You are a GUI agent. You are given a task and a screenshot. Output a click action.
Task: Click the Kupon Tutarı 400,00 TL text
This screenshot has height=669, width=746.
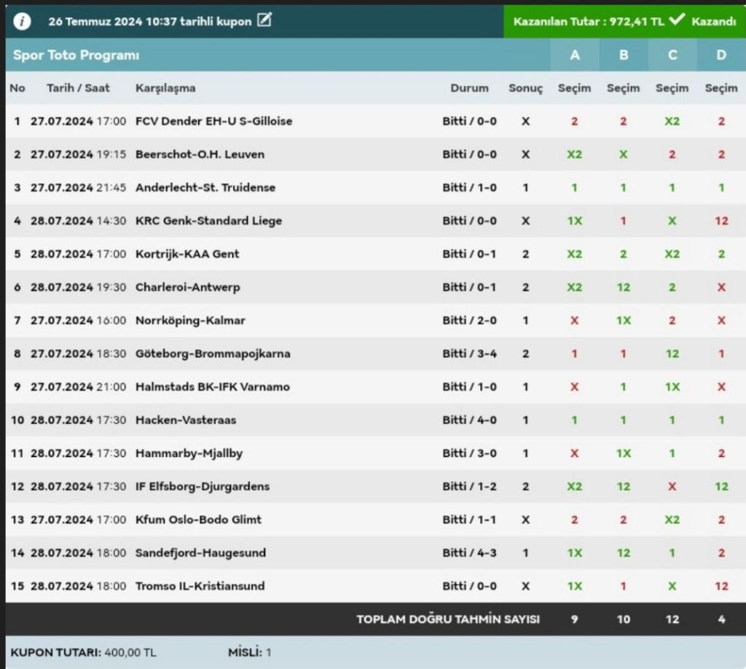[83, 652]
